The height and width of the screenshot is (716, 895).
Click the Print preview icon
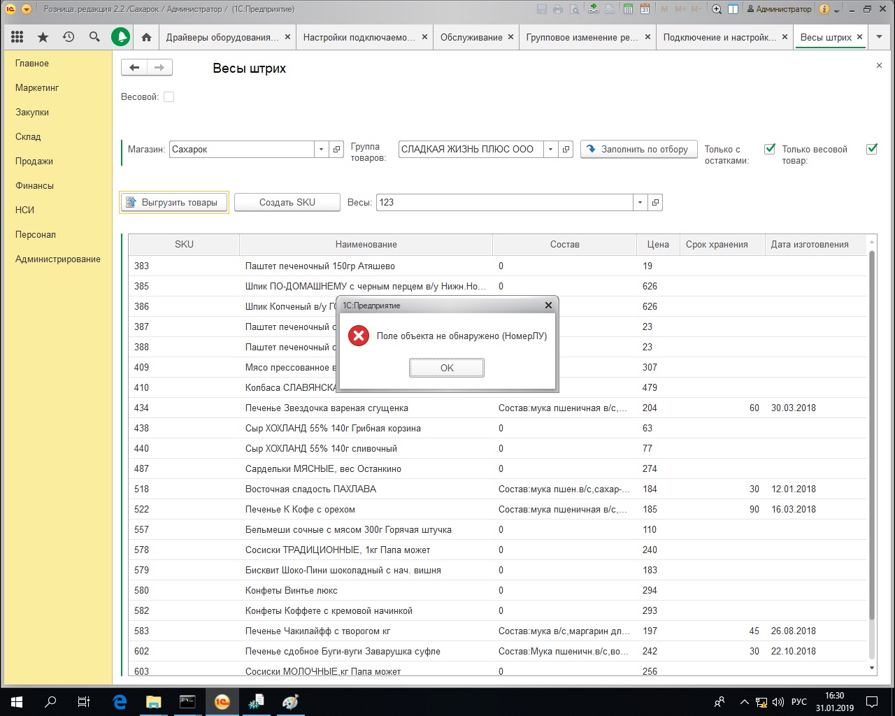tap(574, 9)
